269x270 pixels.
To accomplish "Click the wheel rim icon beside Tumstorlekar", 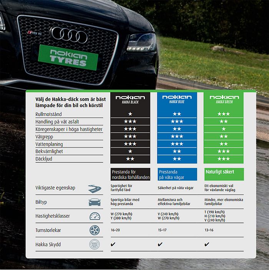I will point(95,230).
